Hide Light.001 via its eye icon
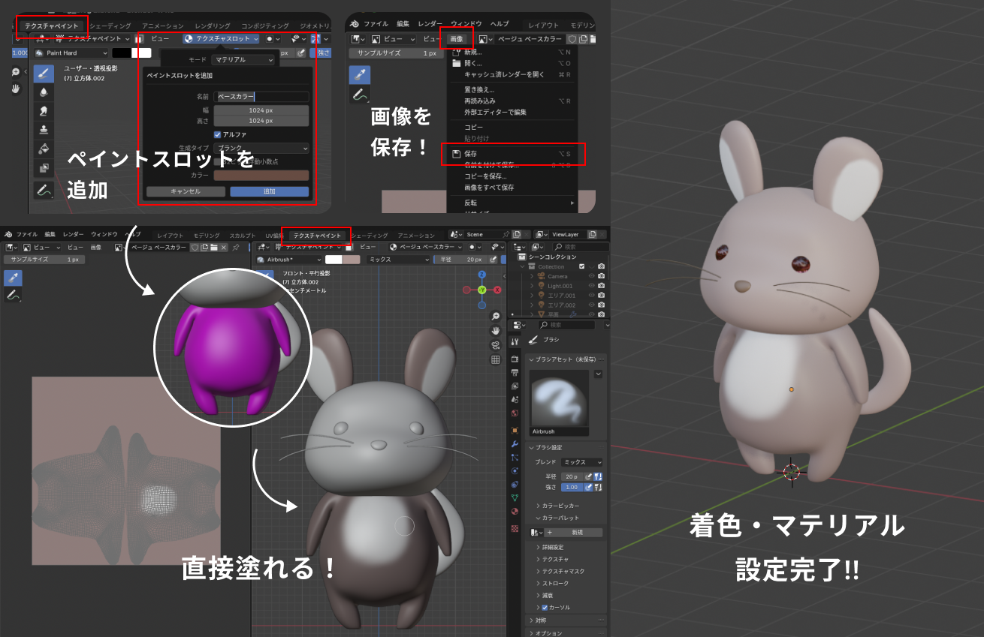Image resolution: width=984 pixels, height=637 pixels. coord(591,286)
